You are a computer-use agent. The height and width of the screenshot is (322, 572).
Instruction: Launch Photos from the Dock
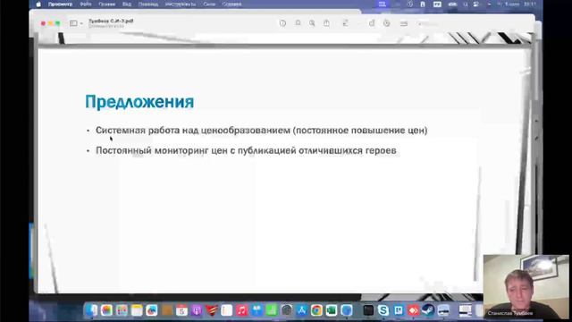[x=106, y=310]
